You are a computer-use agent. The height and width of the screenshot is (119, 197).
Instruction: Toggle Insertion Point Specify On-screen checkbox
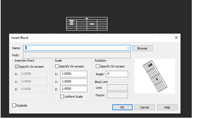17,66
